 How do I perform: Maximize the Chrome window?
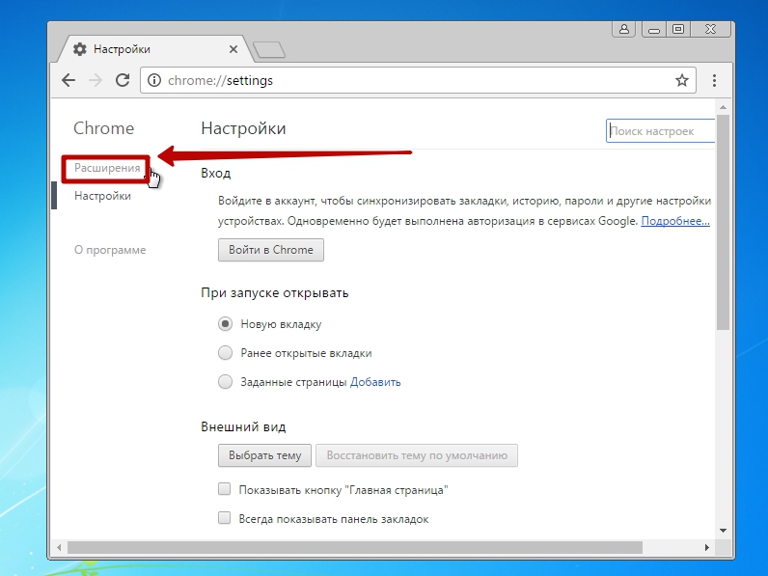coord(678,29)
